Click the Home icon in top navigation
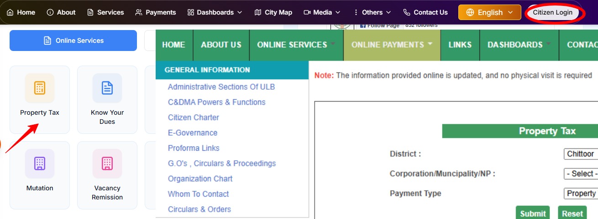This screenshot has height=219, width=598. click(10, 12)
